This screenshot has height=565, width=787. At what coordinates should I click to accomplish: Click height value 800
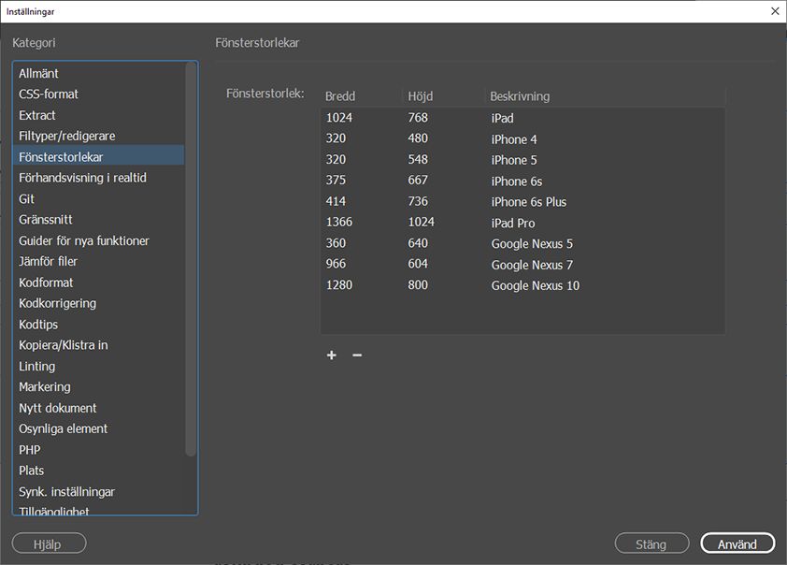point(418,284)
